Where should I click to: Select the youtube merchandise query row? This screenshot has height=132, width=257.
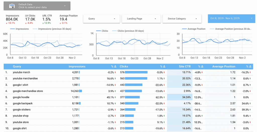coord(128,79)
